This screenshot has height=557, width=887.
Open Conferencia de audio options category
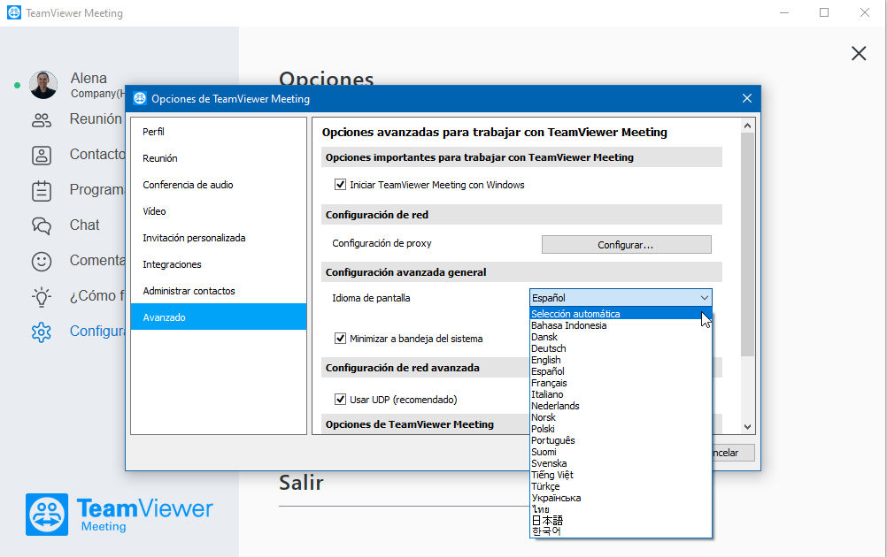click(219, 185)
